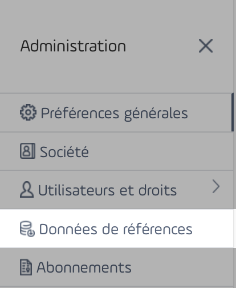Click the vertical divider at panel's right edge
The width and height of the screenshot is (236, 288).
234,144
